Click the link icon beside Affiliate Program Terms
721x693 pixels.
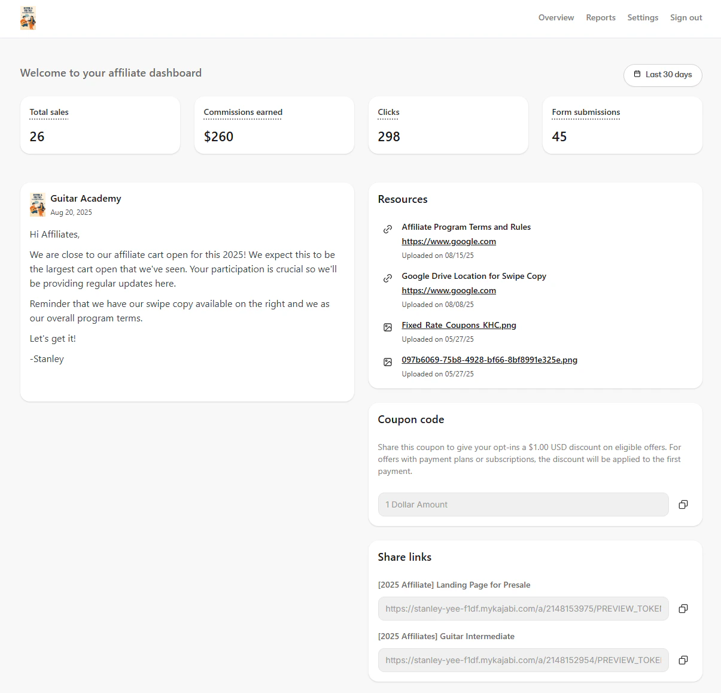tap(387, 229)
